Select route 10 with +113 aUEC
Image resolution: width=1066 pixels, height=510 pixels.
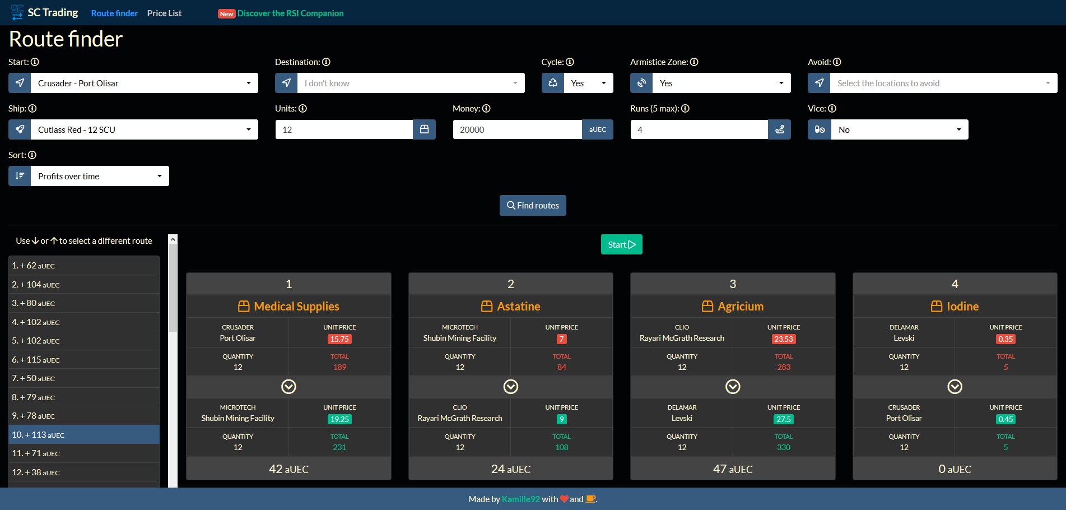84,435
